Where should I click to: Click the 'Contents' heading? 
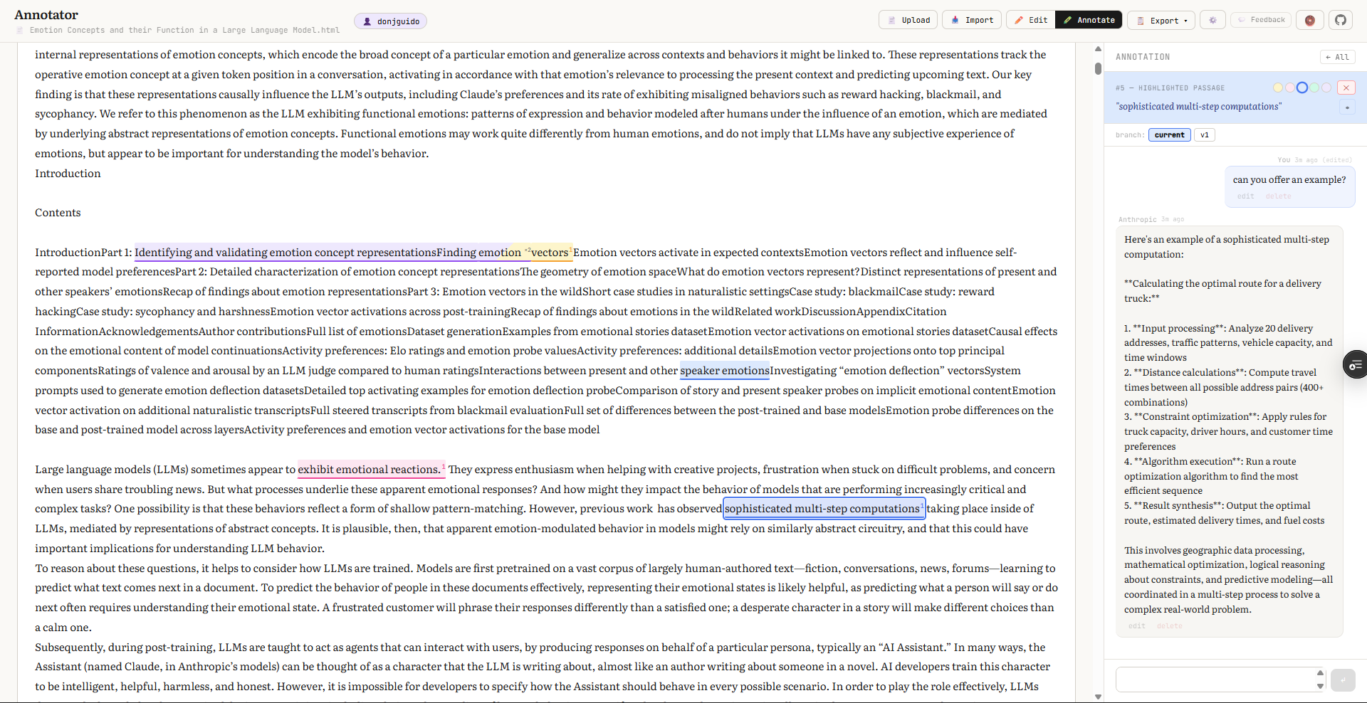(x=58, y=213)
